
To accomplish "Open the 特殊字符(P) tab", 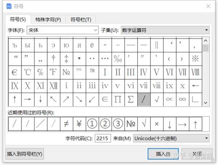I will coord(48,20).
